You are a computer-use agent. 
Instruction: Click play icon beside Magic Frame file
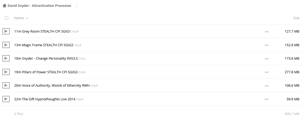pos(6,45)
